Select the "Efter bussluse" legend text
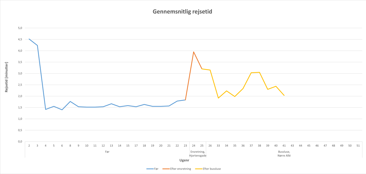366x174 pixels. [x=212, y=169]
